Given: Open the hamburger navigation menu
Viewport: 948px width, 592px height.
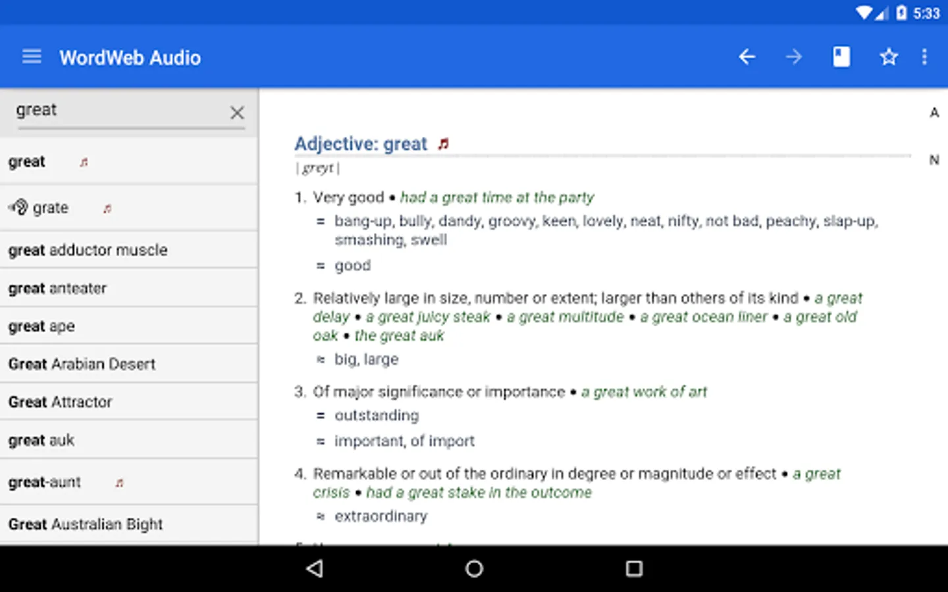Looking at the screenshot, I should [x=32, y=57].
